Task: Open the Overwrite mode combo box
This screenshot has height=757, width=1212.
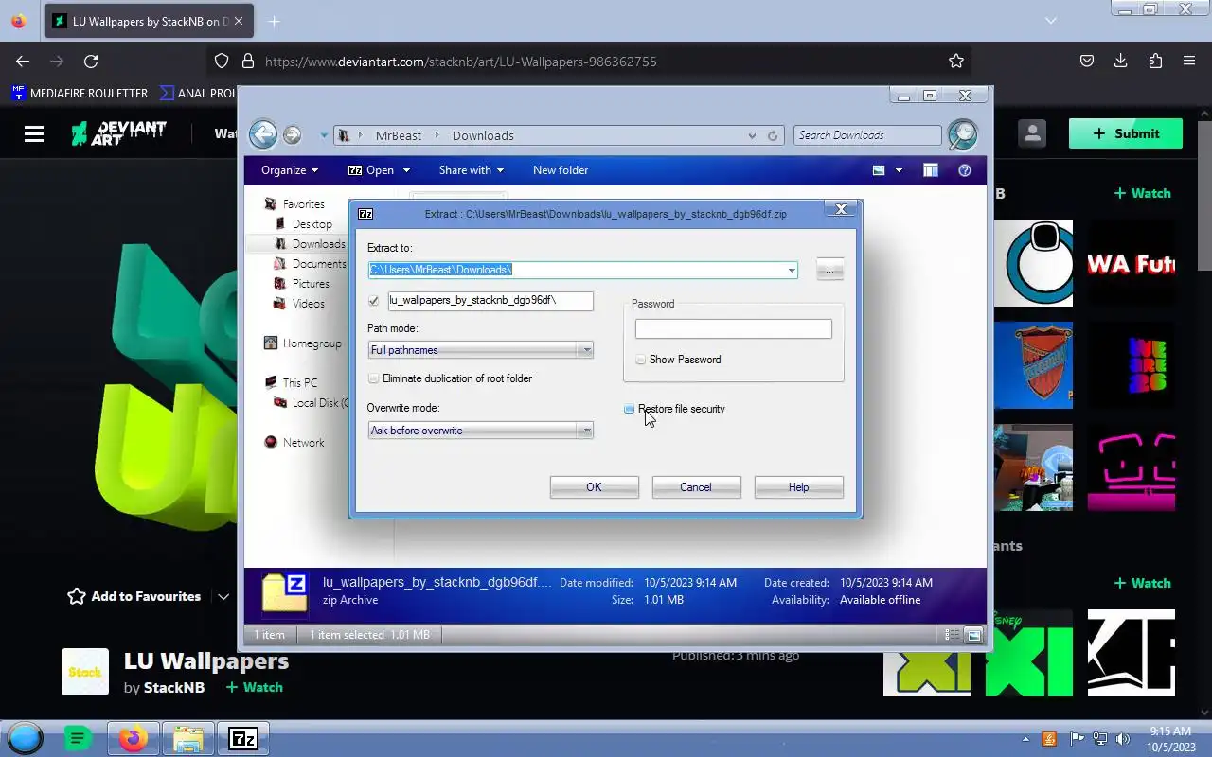Action: pos(480,431)
